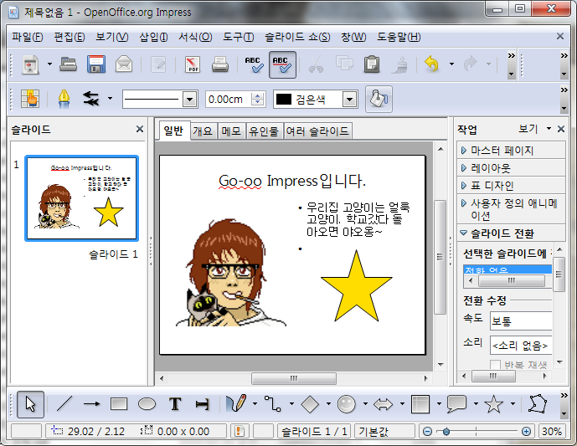577x446 pixels.
Task: Select the arrow Select tool
Action: click(x=30, y=404)
